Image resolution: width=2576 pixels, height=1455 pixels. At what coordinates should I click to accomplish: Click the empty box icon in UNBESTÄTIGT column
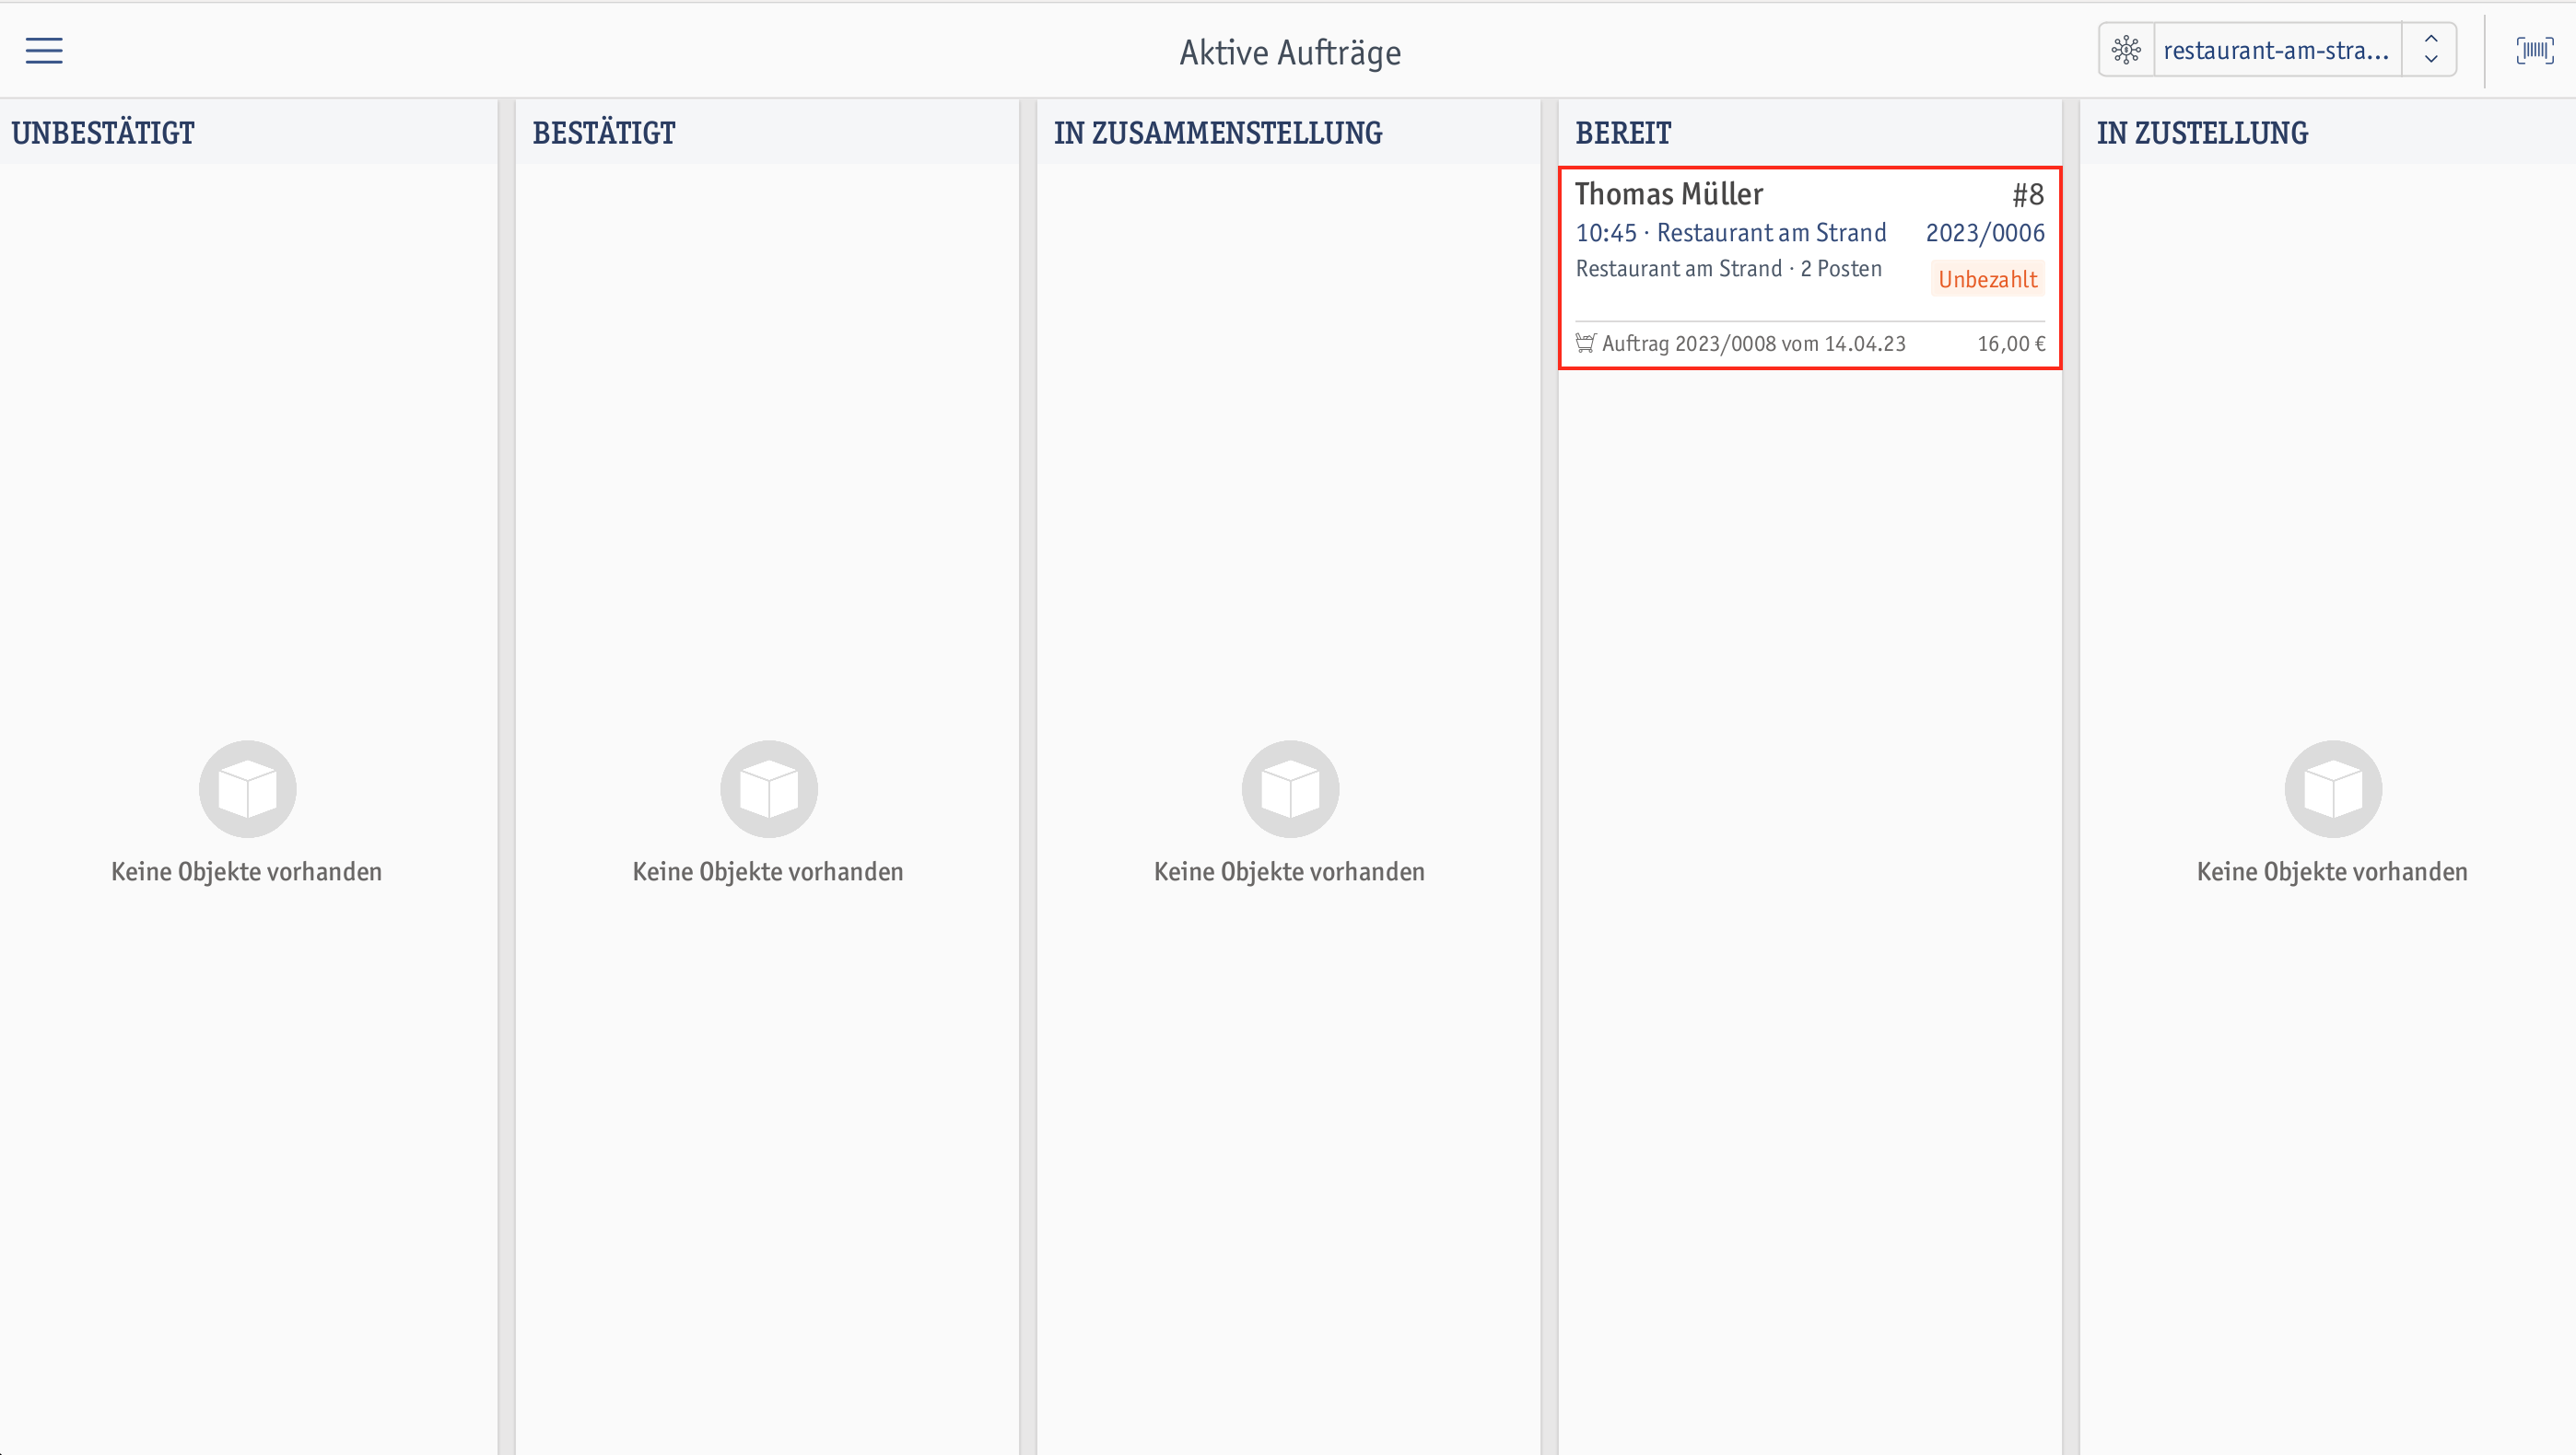pos(247,789)
